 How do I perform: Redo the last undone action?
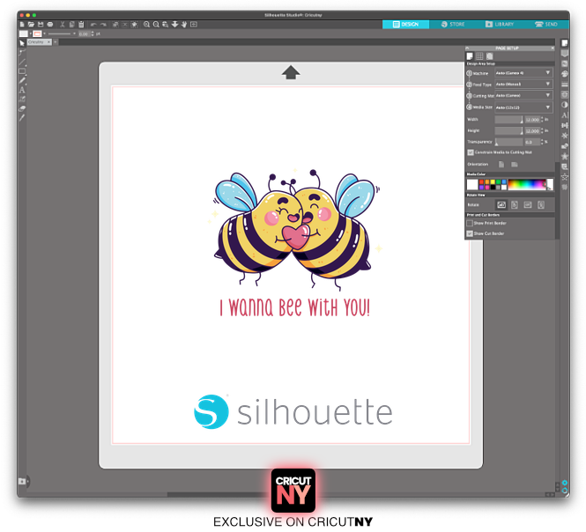pyautogui.click(x=103, y=25)
